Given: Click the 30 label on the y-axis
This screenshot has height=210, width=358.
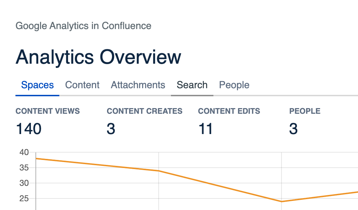Looking at the screenshot, I should pyautogui.click(x=24, y=183).
